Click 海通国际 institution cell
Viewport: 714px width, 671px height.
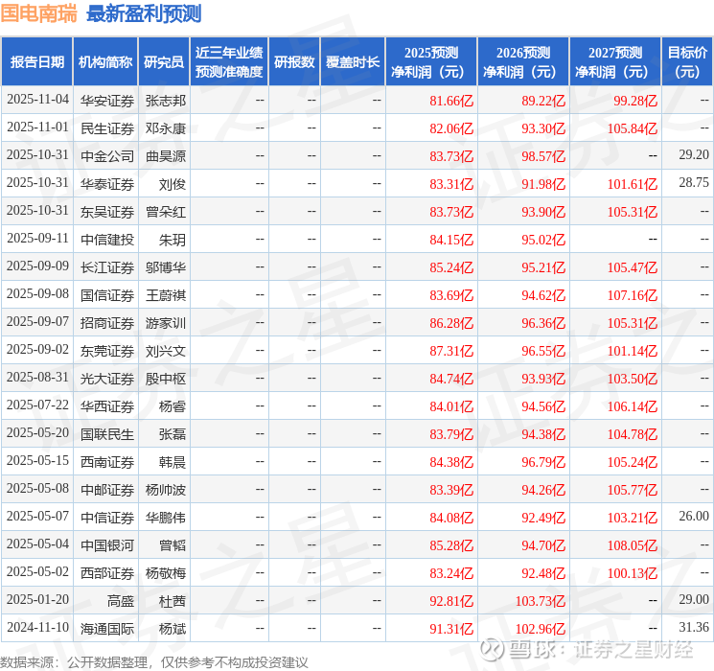tap(107, 628)
